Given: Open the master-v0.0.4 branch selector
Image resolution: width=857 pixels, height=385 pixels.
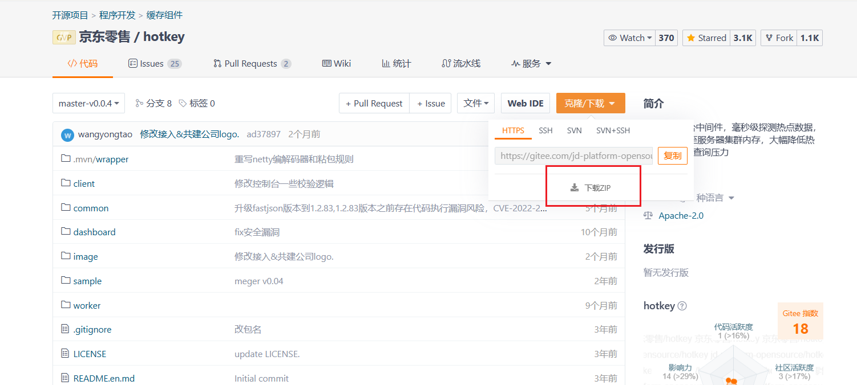Looking at the screenshot, I should (x=88, y=103).
